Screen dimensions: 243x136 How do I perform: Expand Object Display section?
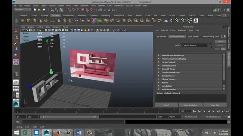pyautogui.click(x=158, y=79)
